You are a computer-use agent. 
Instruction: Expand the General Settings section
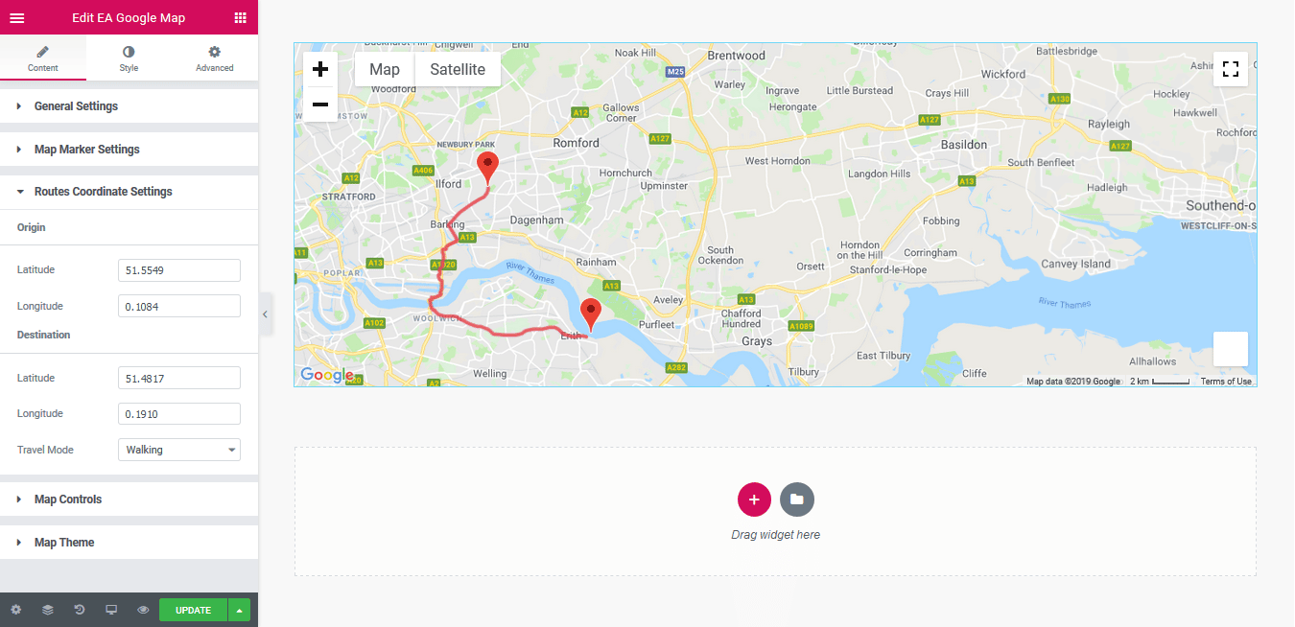point(76,106)
